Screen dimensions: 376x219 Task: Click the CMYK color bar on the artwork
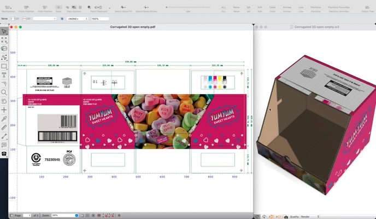pyautogui.click(x=215, y=82)
